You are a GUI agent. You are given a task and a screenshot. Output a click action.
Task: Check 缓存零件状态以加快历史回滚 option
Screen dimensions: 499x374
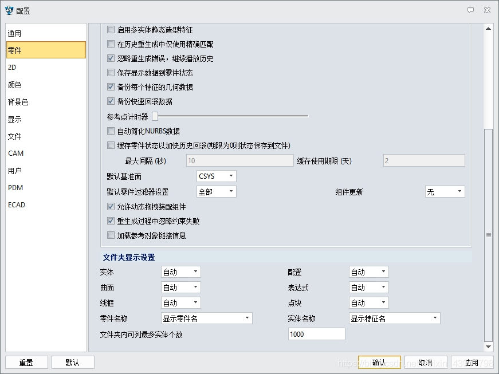coord(111,145)
